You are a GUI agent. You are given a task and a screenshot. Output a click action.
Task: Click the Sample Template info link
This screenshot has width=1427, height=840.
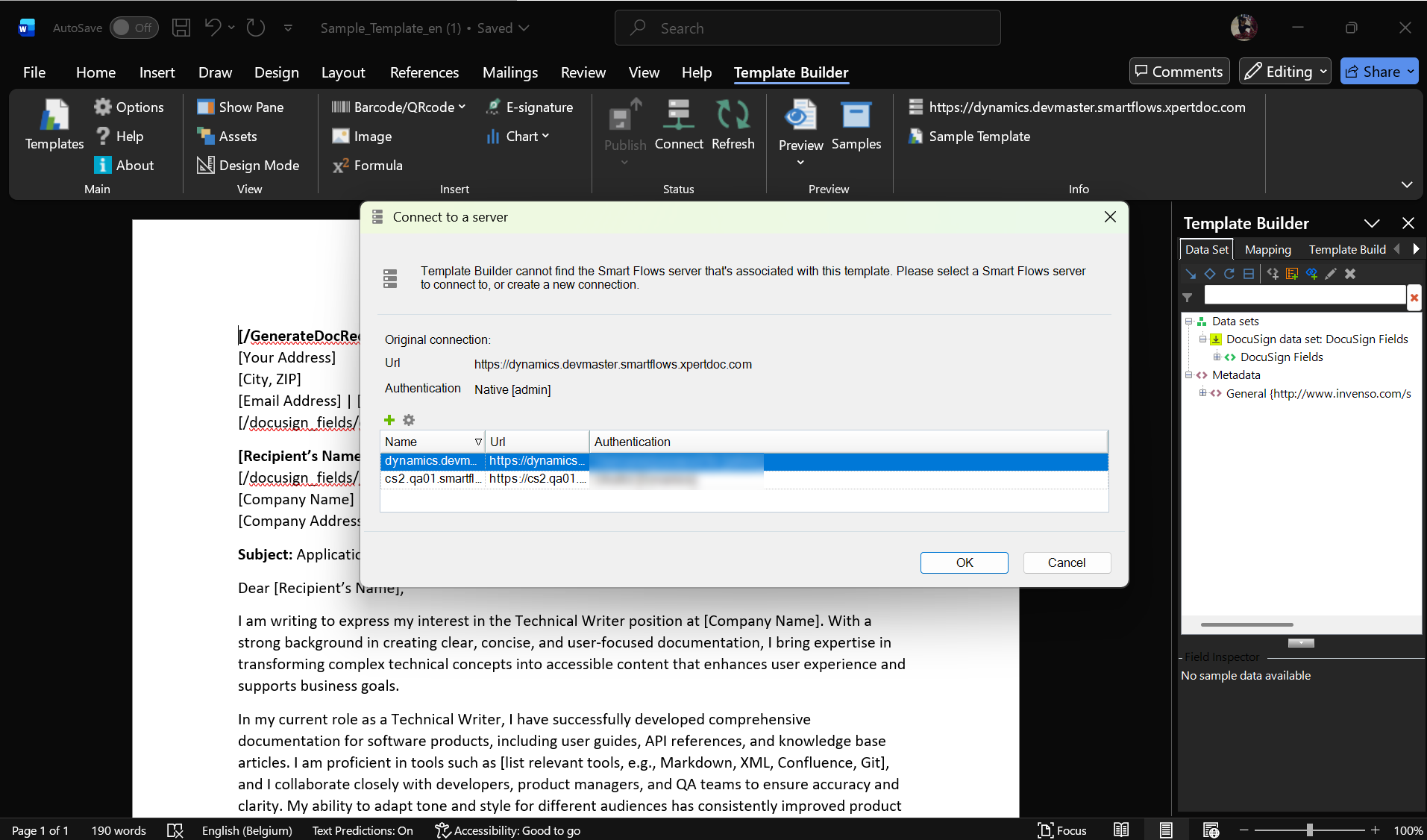click(970, 136)
